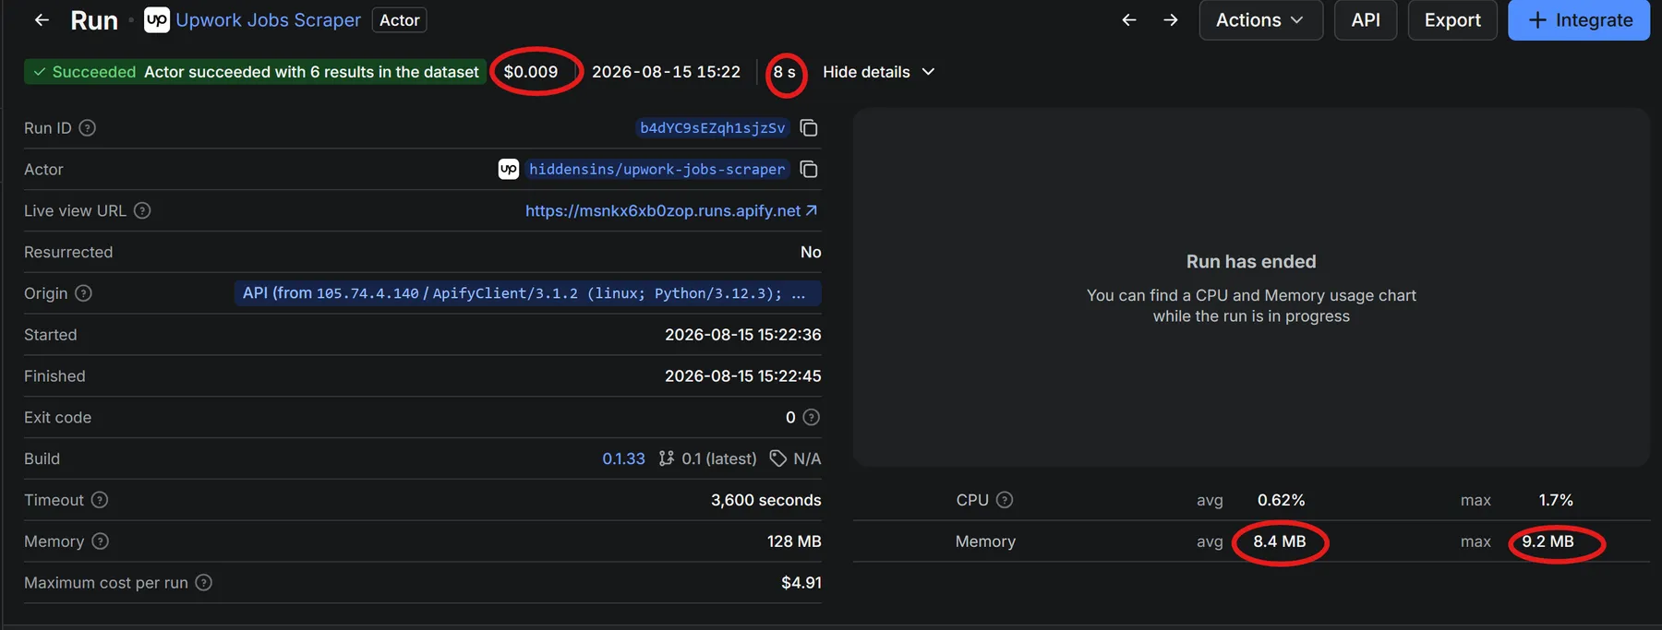Viewport: 1662px width, 630px height.
Task: Copy the actor name to clipboard
Action: click(x=809, y=169)
